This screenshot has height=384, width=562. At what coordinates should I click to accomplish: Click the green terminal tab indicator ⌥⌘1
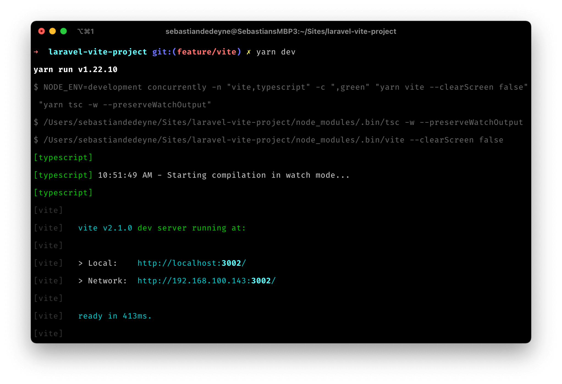pyautogui.click(x=86, y=31)
